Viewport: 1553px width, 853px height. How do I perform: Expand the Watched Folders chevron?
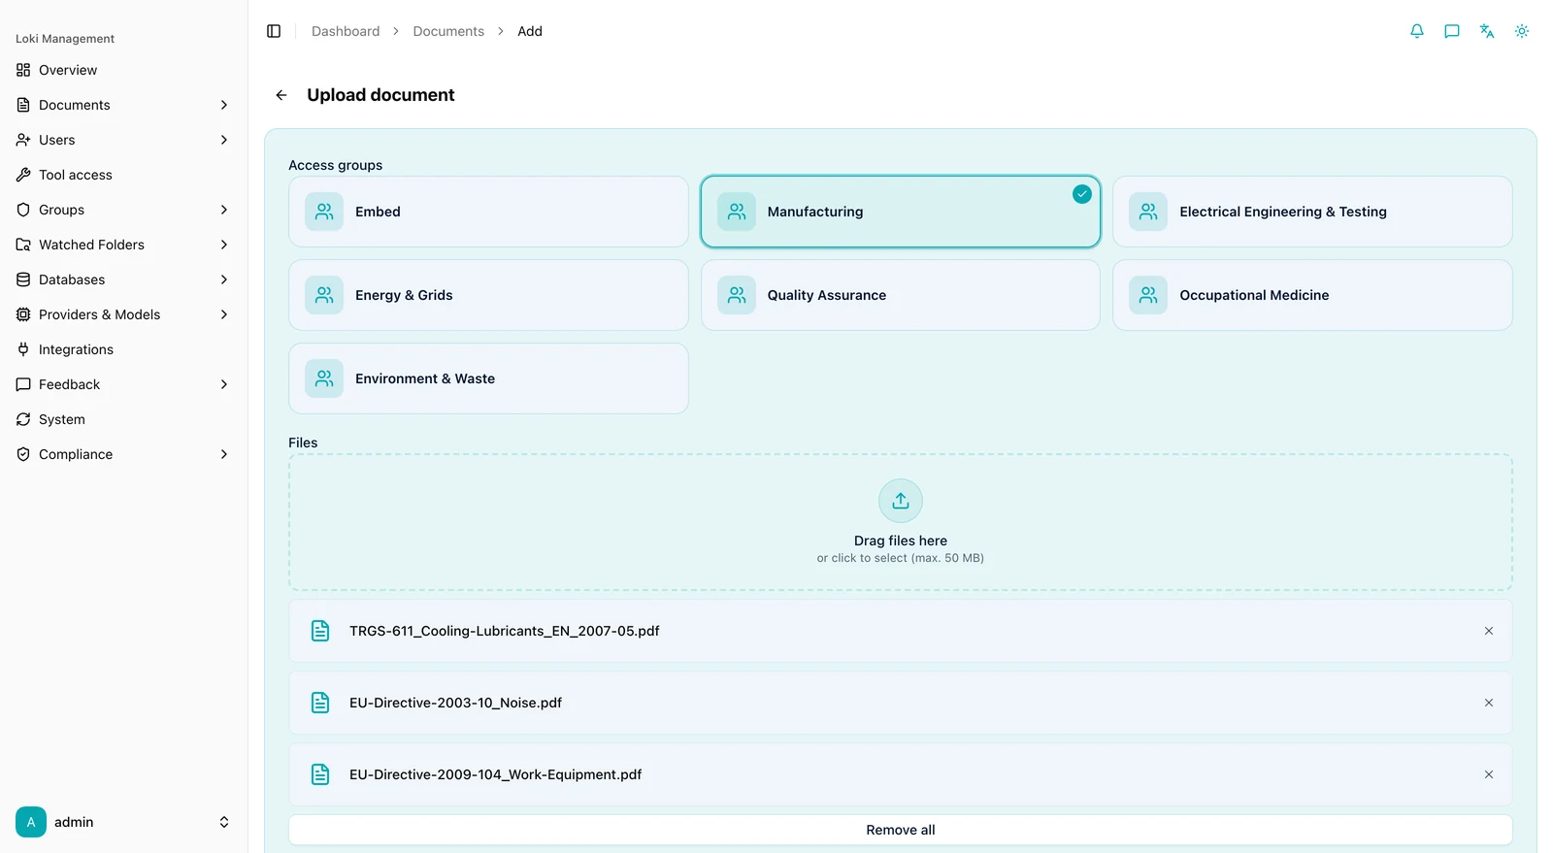(224, 245)
